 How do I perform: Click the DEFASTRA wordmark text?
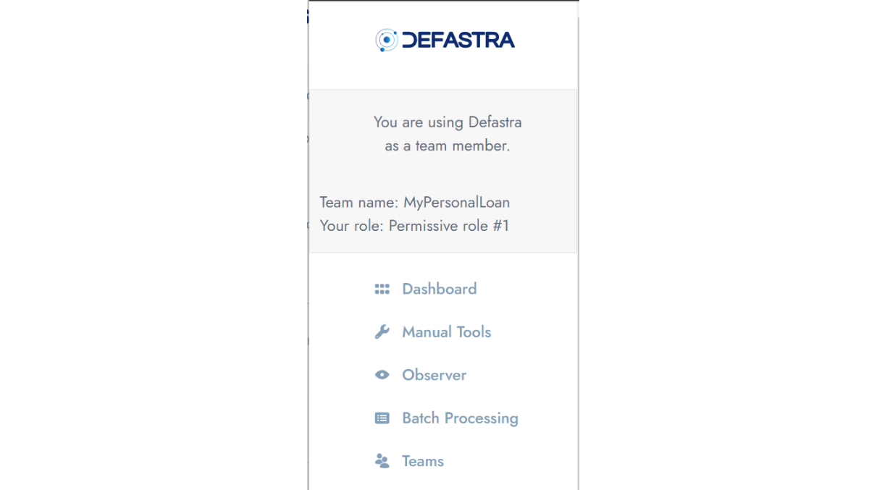point(458,40)
